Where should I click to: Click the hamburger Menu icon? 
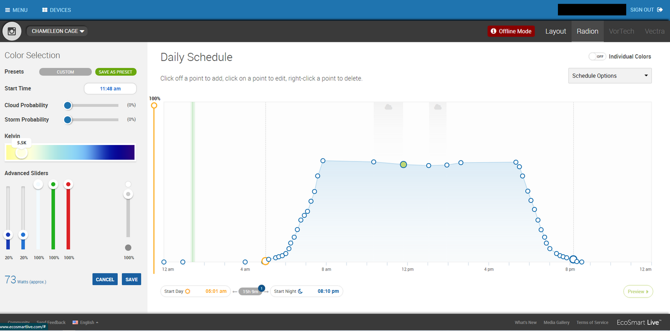pos(7,10)
